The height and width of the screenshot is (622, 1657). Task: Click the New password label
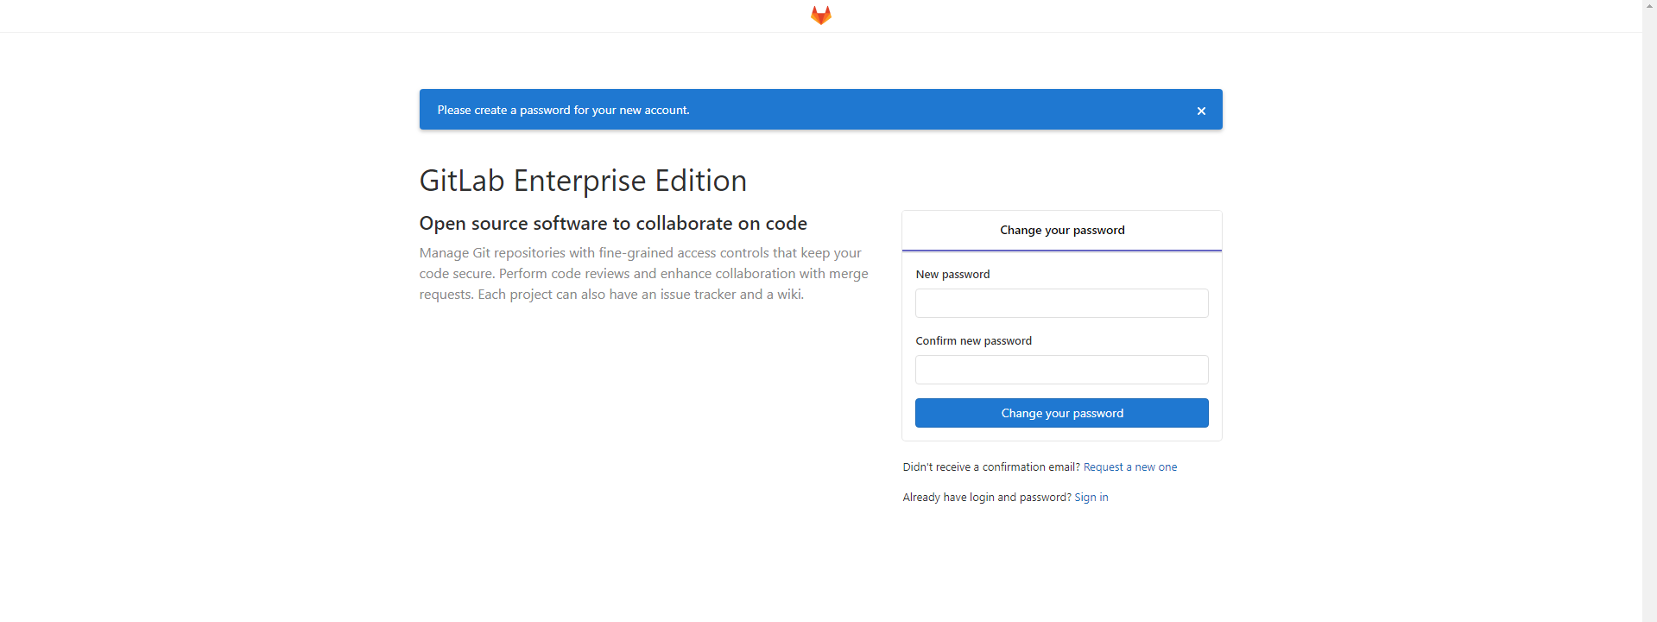point(952,275)
